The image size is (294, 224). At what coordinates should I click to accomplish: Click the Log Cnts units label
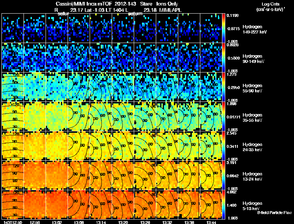click(x=270, y=7)
